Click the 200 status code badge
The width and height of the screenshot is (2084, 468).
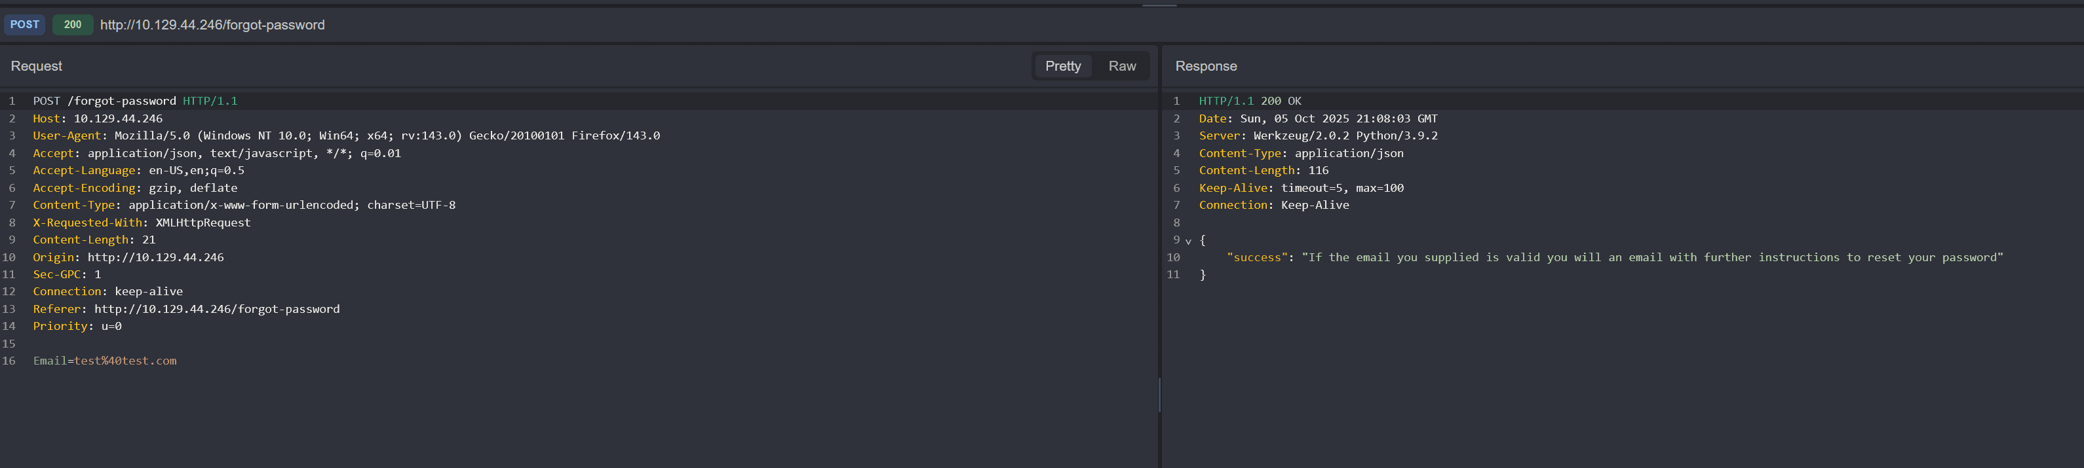(x=73, y=24)
